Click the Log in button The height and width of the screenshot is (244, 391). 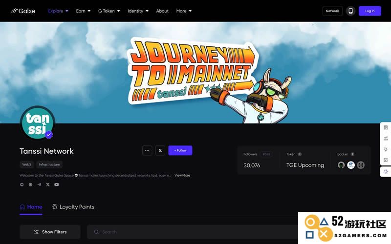coord(370,11)
